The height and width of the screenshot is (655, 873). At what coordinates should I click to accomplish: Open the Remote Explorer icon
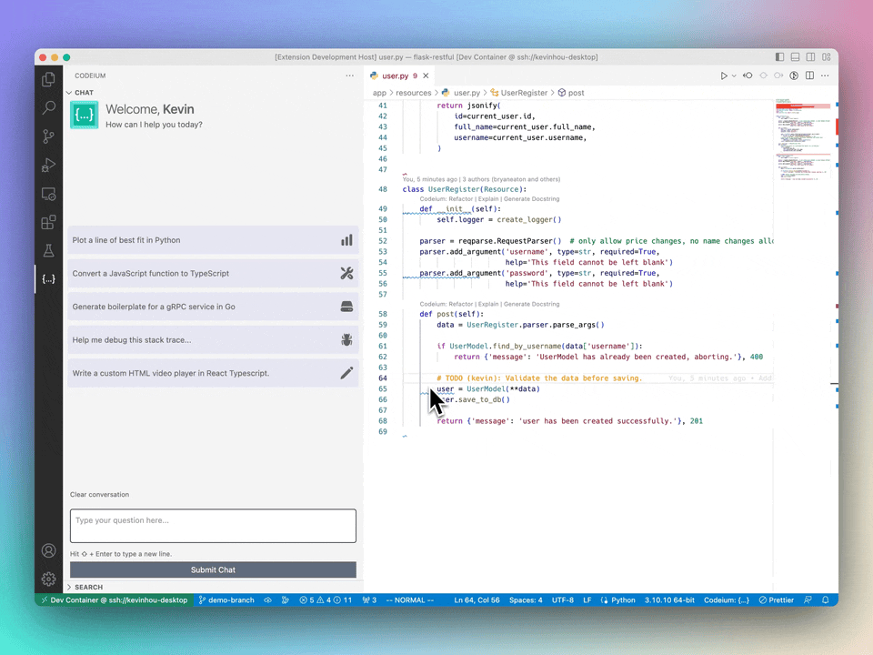point(49,193)
